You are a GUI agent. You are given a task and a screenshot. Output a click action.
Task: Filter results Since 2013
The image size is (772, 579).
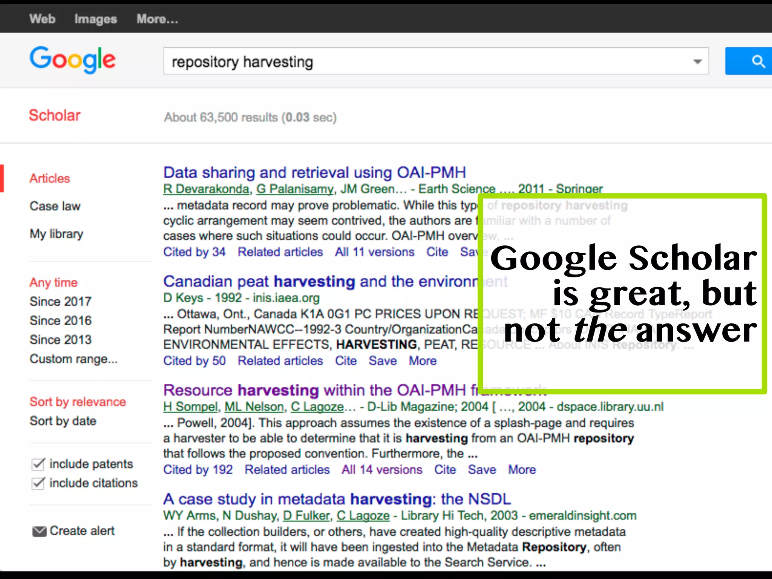click(61, 340)
